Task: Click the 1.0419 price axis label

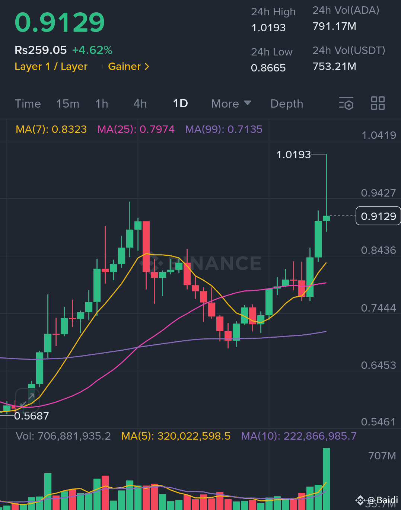Action: coord(379,135)
